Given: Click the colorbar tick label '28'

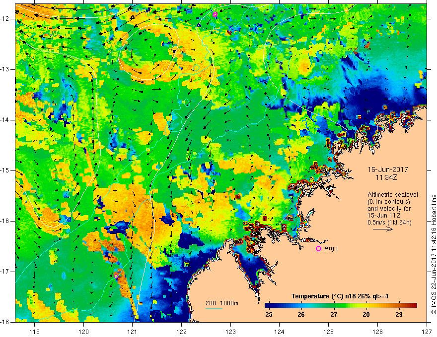Looking at the screenshot, I should pyautogui.click(x=366, y=315).
